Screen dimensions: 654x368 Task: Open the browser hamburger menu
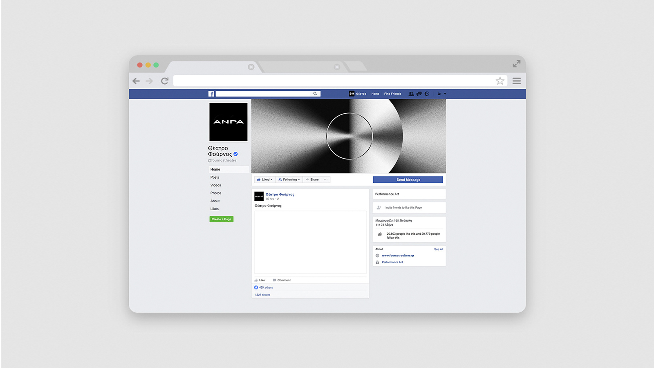[517, 81]
